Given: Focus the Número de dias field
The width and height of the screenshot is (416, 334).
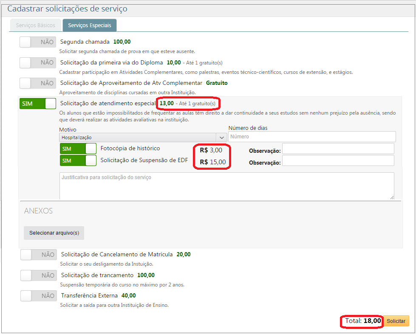Looking at the screenshot, I should (x=312, y=137).
